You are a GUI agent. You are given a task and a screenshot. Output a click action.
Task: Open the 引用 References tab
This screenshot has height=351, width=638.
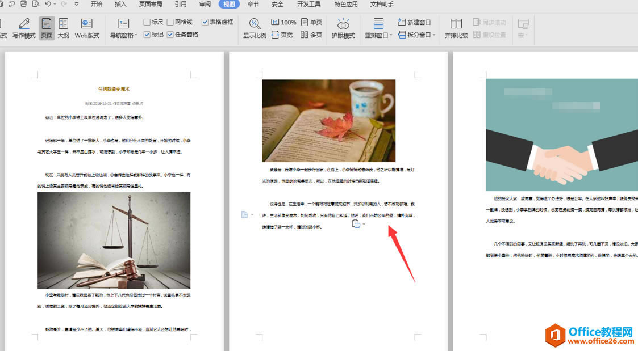[x=181, y=4]
